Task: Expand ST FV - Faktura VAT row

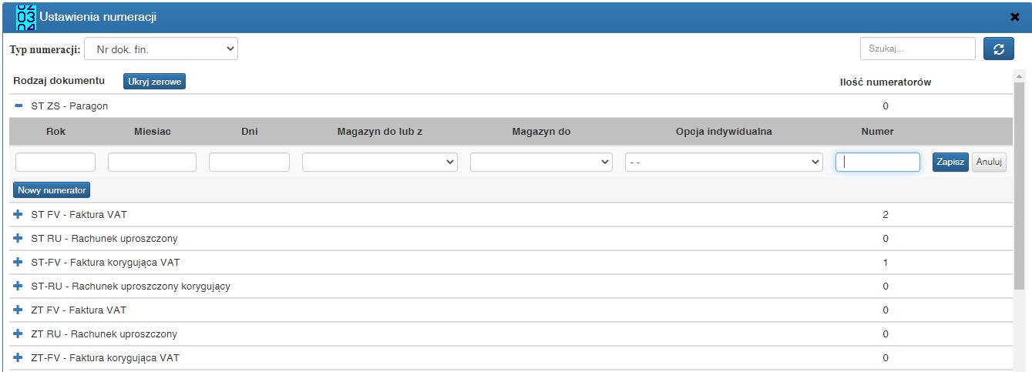Action: [18, 214]
